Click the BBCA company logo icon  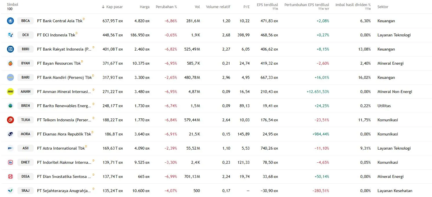click(10, 21)
